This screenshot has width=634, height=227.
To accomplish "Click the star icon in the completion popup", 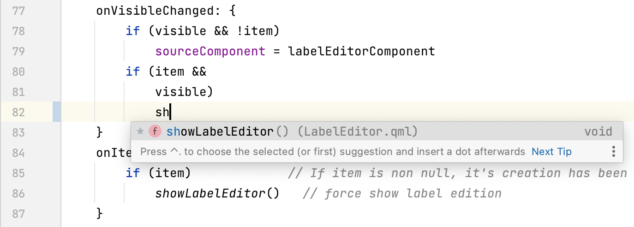I will (141, 132).
